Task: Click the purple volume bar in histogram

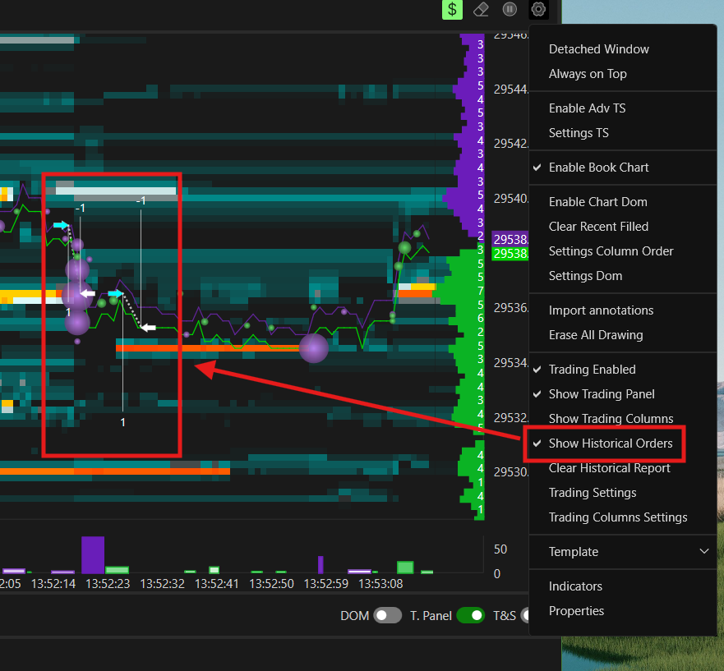Action: point(93,554)
